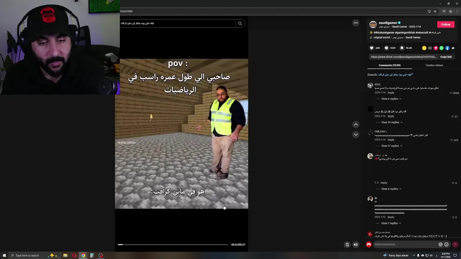This screenshot has width=461, height=259.
Task: Open emoji picker in comment box
Action: coord(447,245)
